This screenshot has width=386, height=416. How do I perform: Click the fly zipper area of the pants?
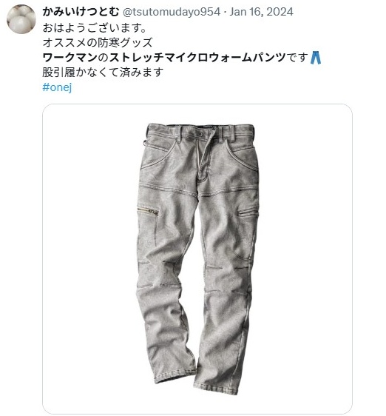point(203,159)
